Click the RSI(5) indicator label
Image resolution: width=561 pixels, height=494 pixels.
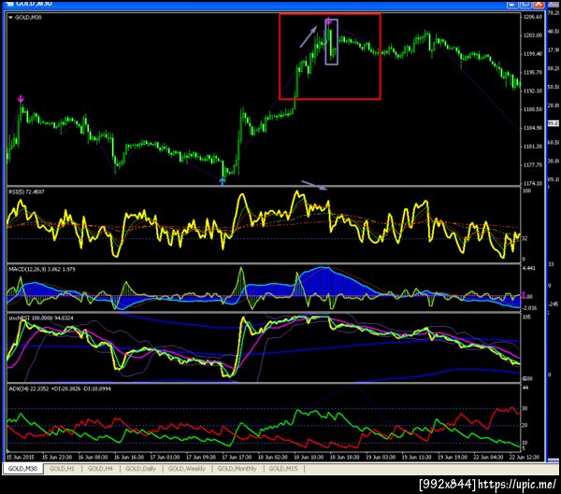pyautogui.click(x=26, y=192)
